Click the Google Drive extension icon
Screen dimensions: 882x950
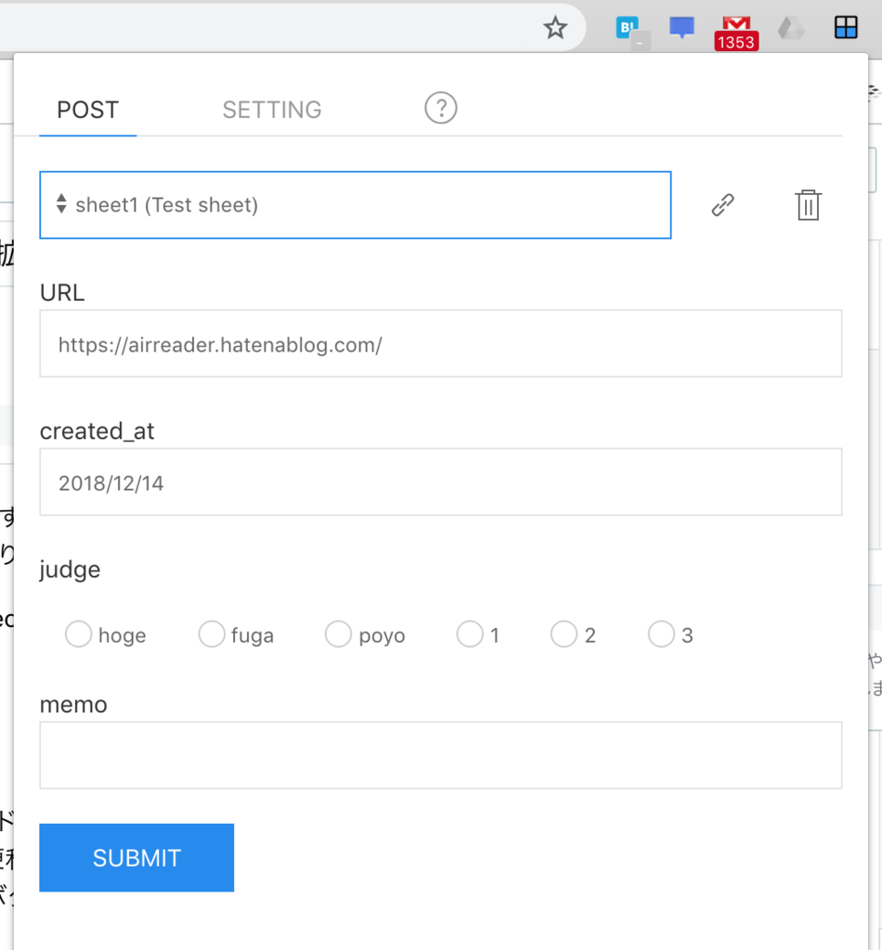click(x=790, y=28)
